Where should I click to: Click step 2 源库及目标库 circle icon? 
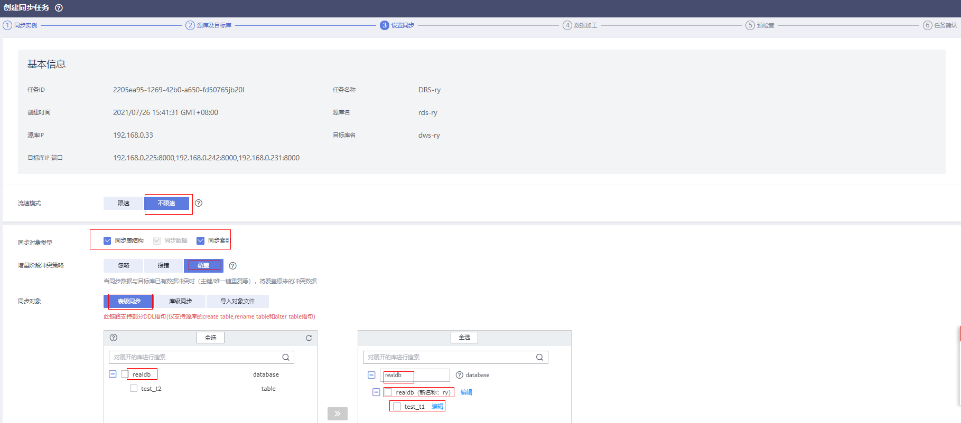[x=190, y=25]
